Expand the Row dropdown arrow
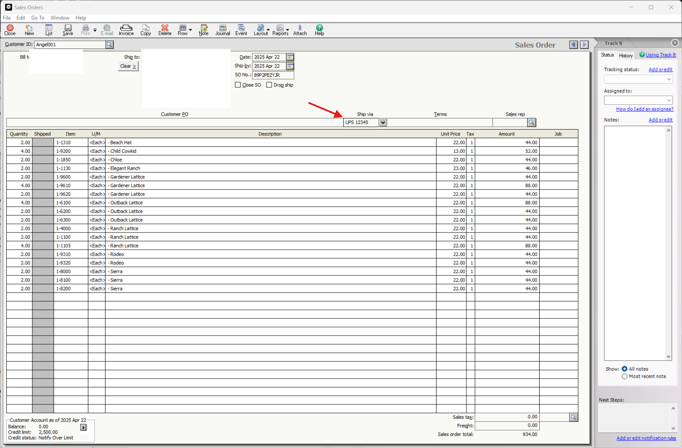 [x=190, y=30]
